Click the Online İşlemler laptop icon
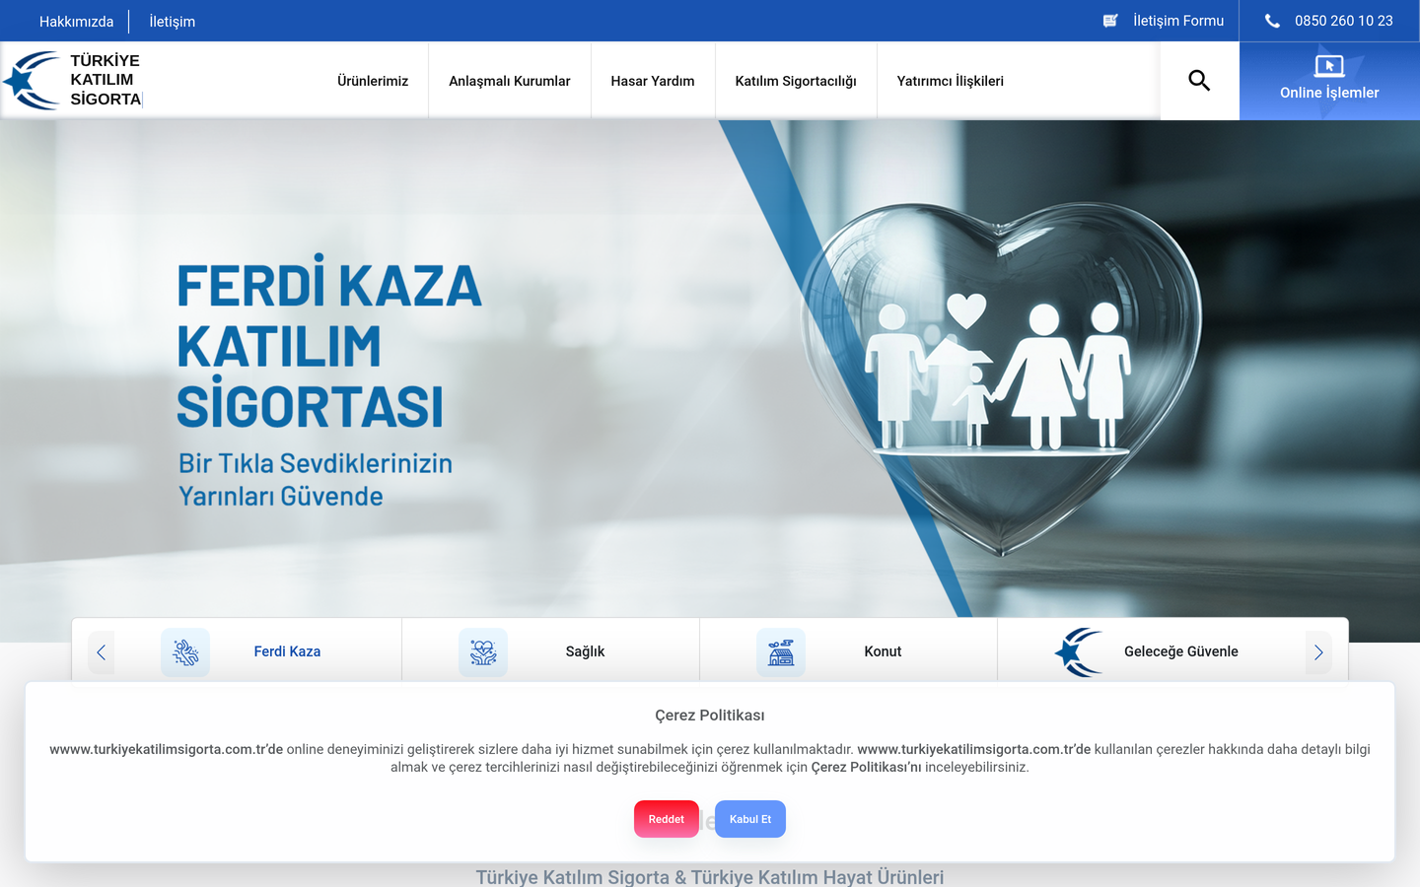The height and width of the screenshot is (887, 1420). 1329,66
